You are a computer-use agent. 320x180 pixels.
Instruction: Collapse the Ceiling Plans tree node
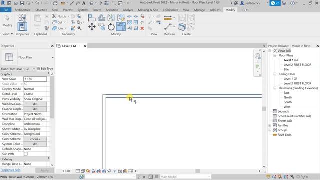[275, 74]
